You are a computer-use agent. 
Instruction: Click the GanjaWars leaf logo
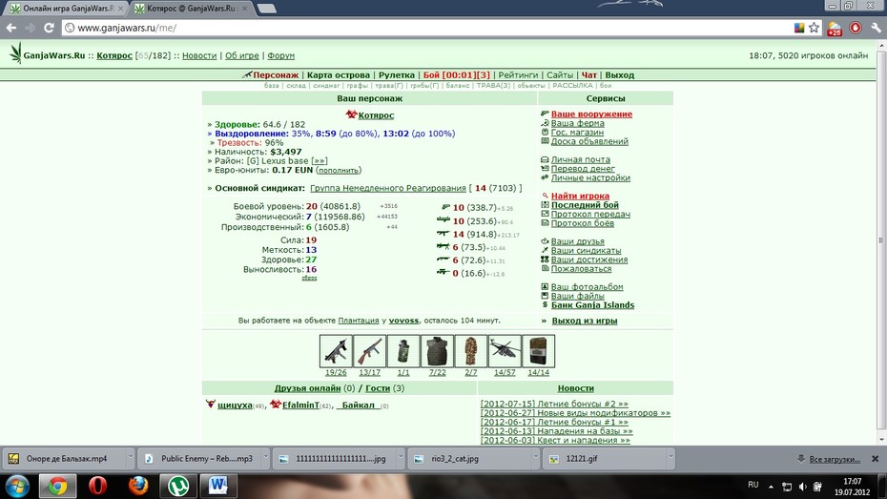pyautogui.click(x=15, y=53)
